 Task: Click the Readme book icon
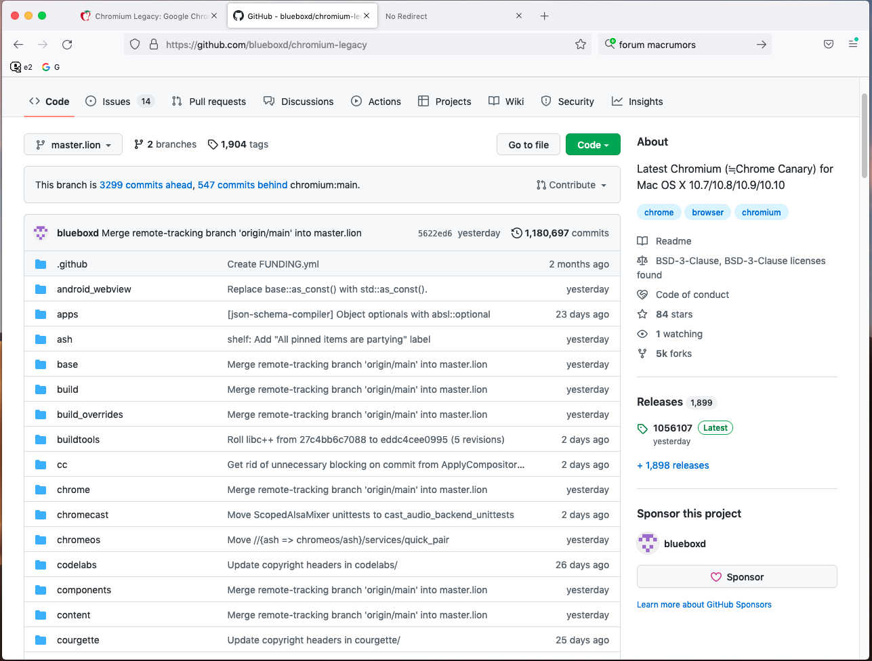pos(642,241)
